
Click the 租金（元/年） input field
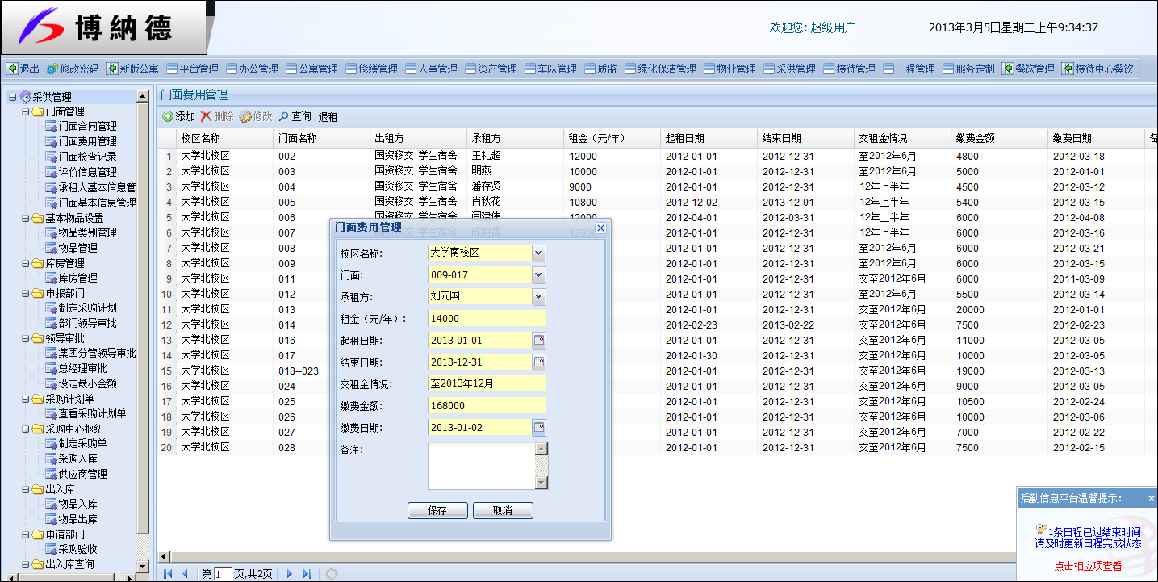point(487,318)
